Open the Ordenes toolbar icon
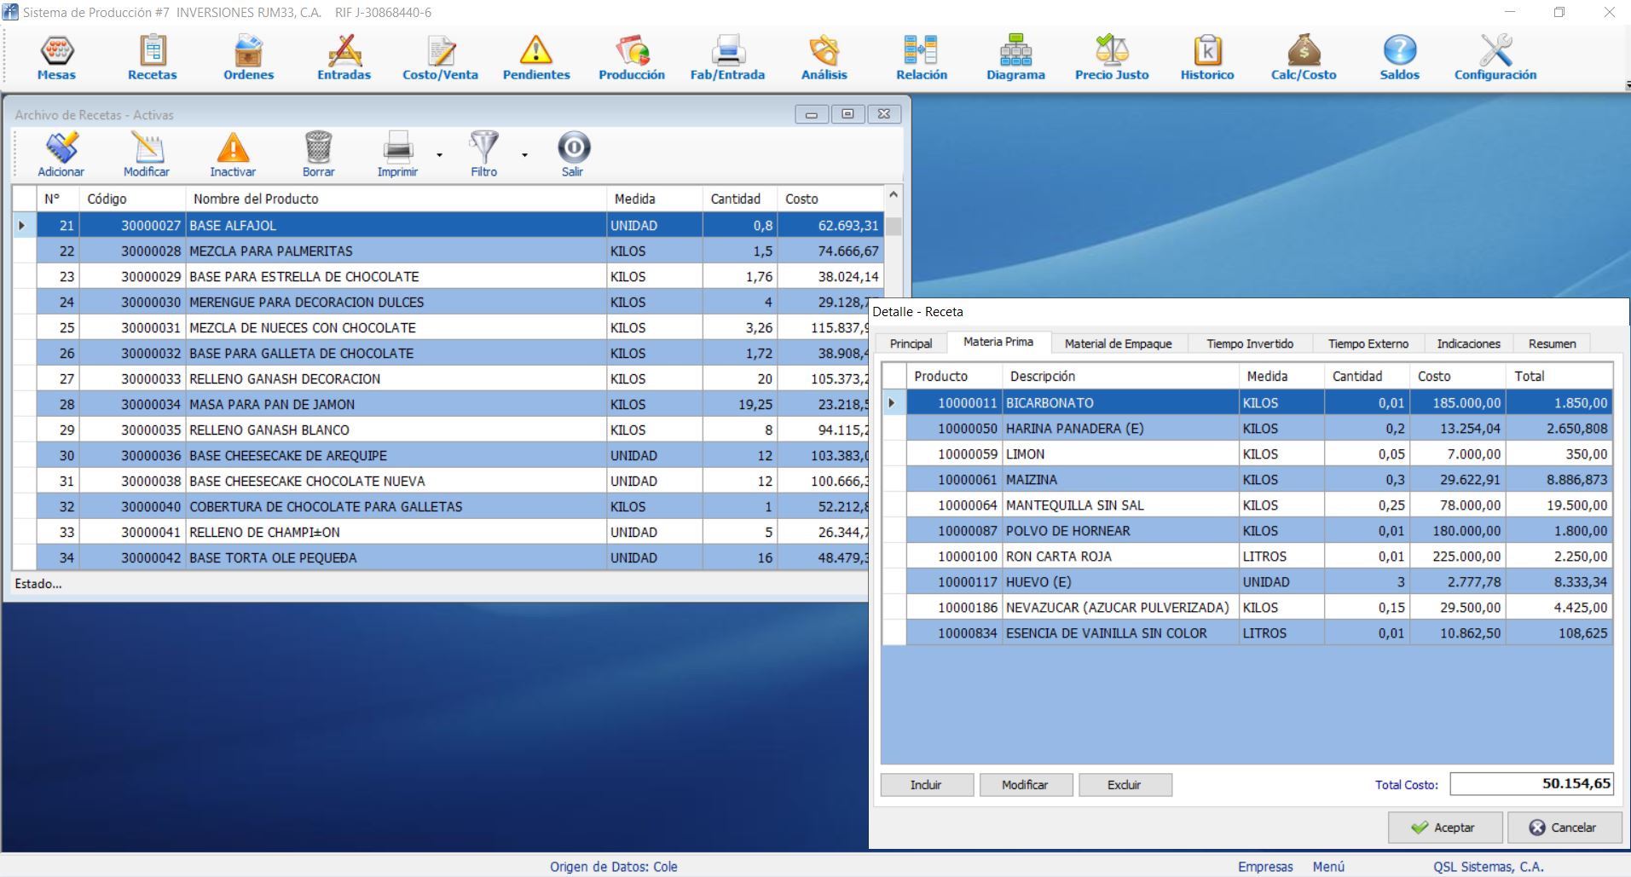1631x877 pixels. tap(248, 51)
